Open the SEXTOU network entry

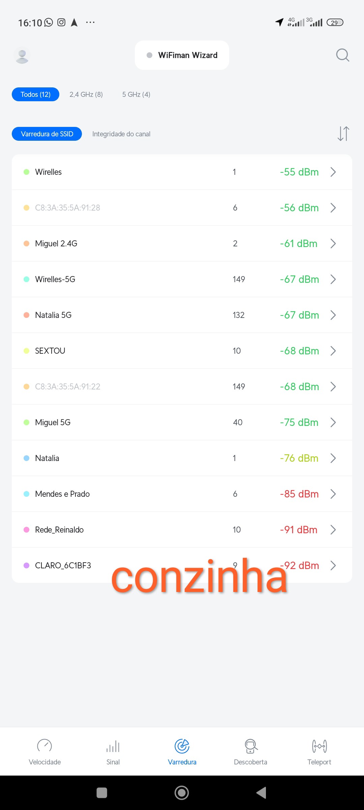pos(182,351)
